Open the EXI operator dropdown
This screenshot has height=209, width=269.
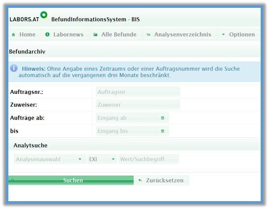(x=102, y=159)
